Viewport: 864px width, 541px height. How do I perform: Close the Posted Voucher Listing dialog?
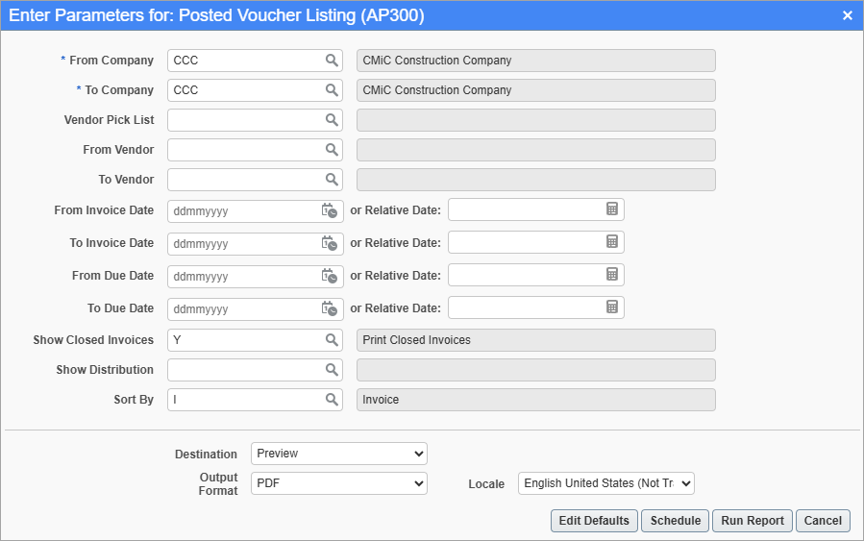pyautogui.click(x=848, y=15)
